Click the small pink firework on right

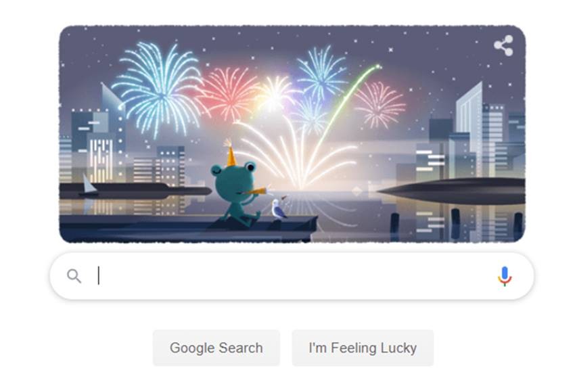pos(379,104)
